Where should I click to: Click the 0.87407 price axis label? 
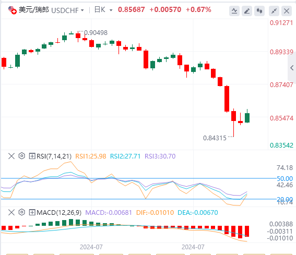tap(281, 85)
